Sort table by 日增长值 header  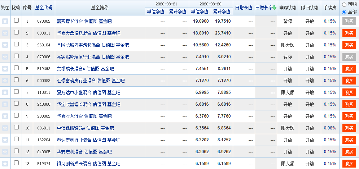(244, 8)
